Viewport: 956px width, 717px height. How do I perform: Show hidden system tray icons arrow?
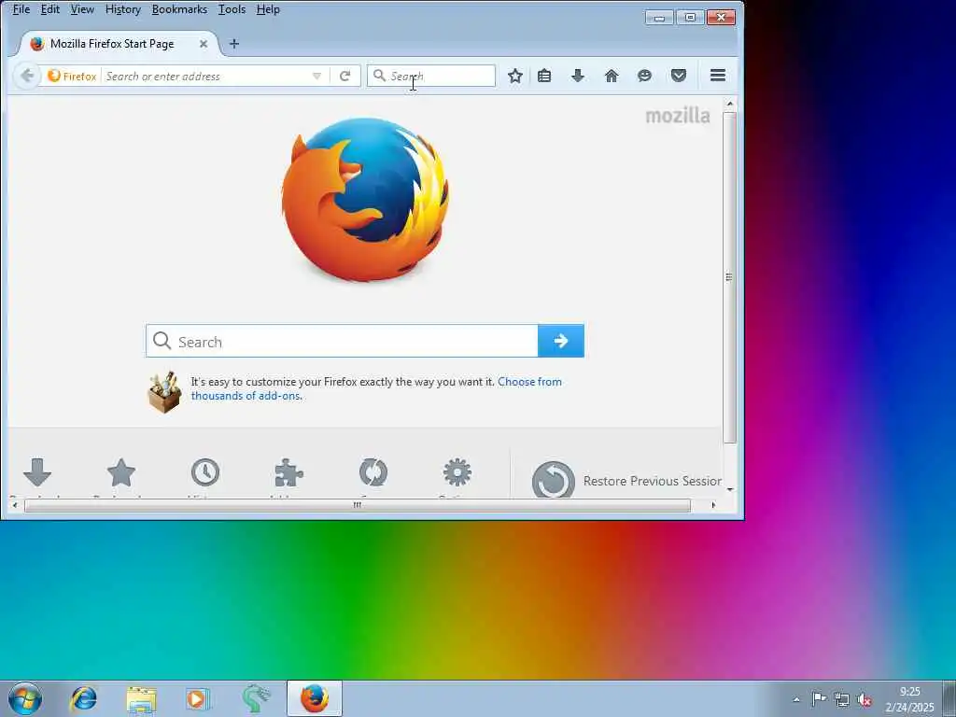(796, 699)
